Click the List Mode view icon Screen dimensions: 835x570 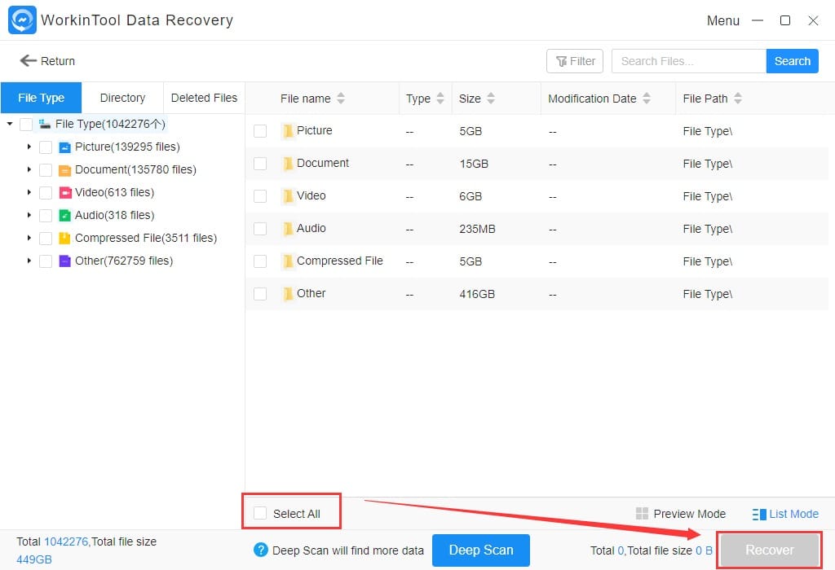tap(759, 514)
